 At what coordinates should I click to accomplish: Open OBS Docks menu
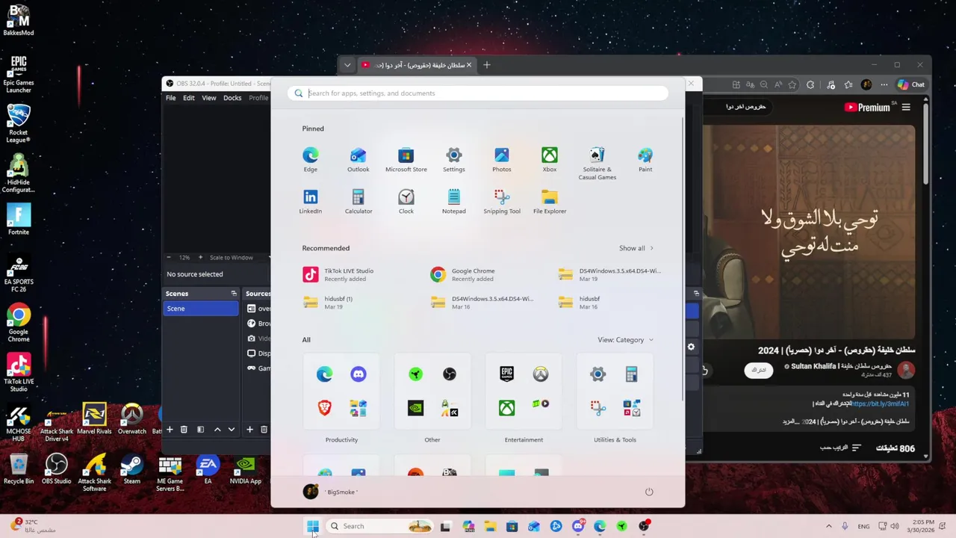pyautogui.click(x=232, y=98)
